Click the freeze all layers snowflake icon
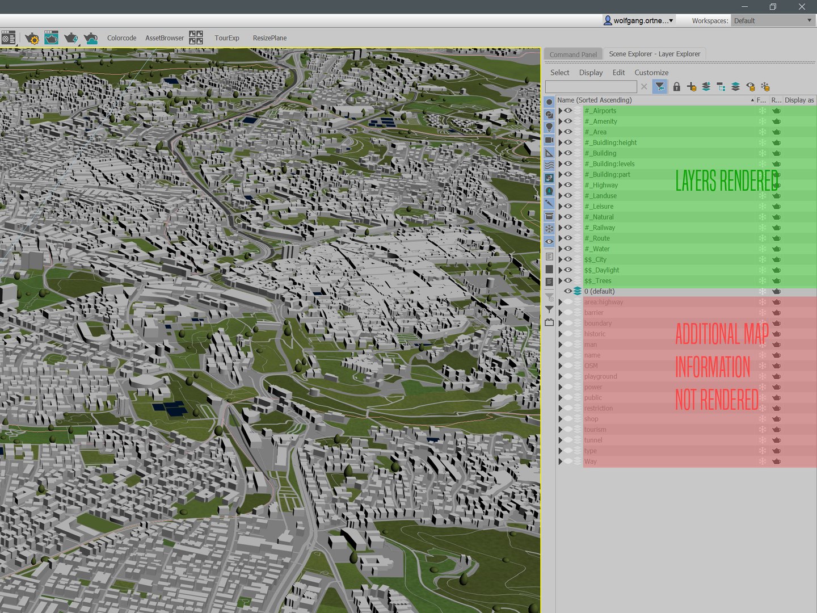The height and width of the screenshot is (613, 817). [x=765, y=87]
